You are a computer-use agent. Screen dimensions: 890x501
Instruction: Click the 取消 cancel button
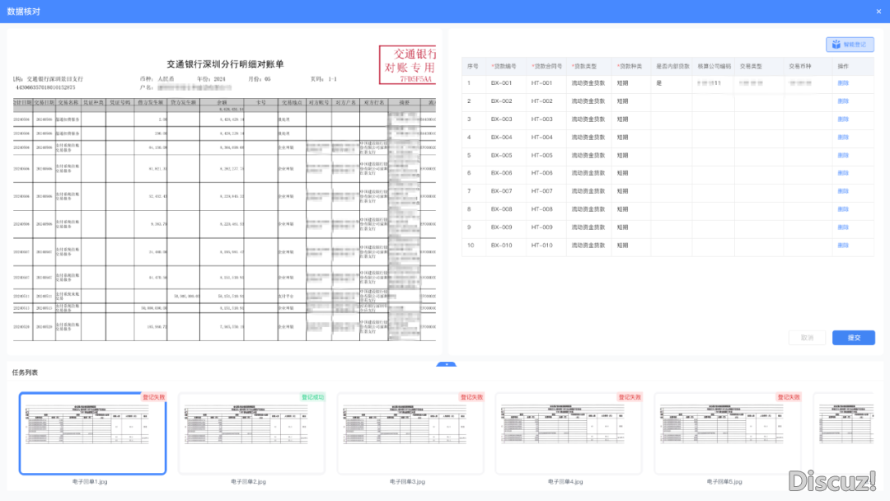807,338
